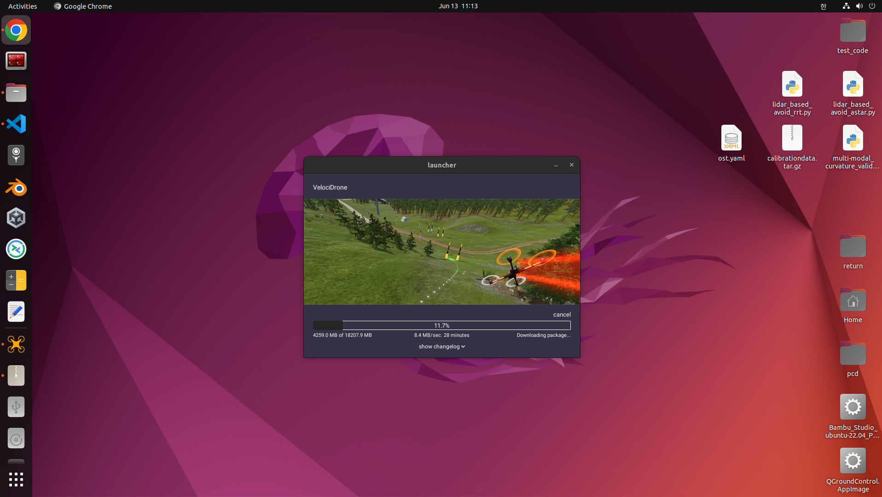Expand the show changelog section
The image size is (882, 497).
tap(442, 347)
